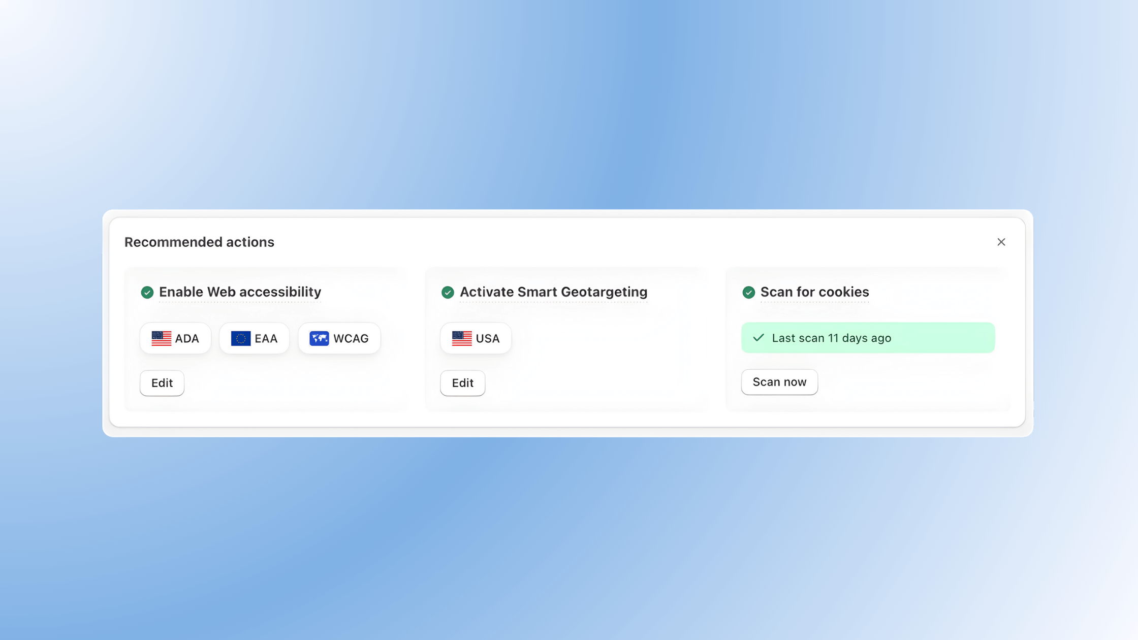The width and height of the screenshot is (1138, 640).
Task: Click the EU flag icon on the EAA chip
Action: click(x=240, y=338)
